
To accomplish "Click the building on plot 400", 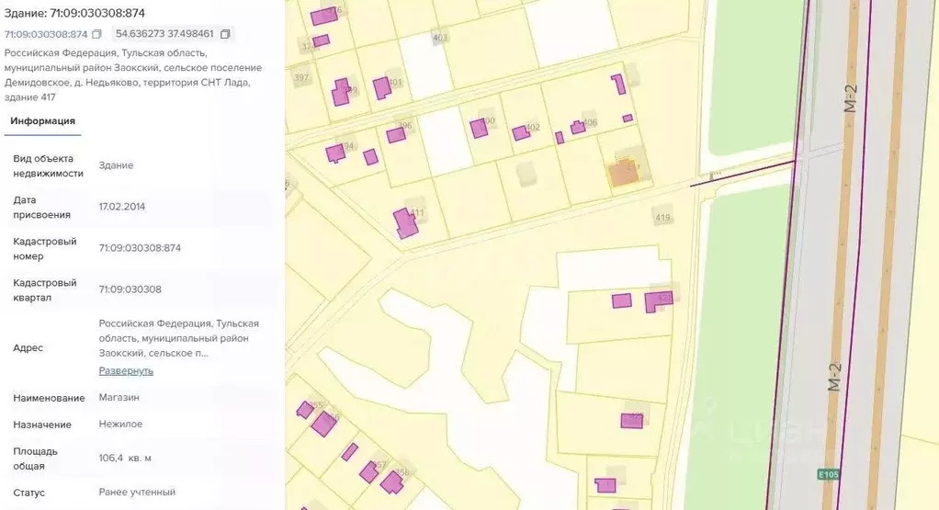I will tap(479, 129).
